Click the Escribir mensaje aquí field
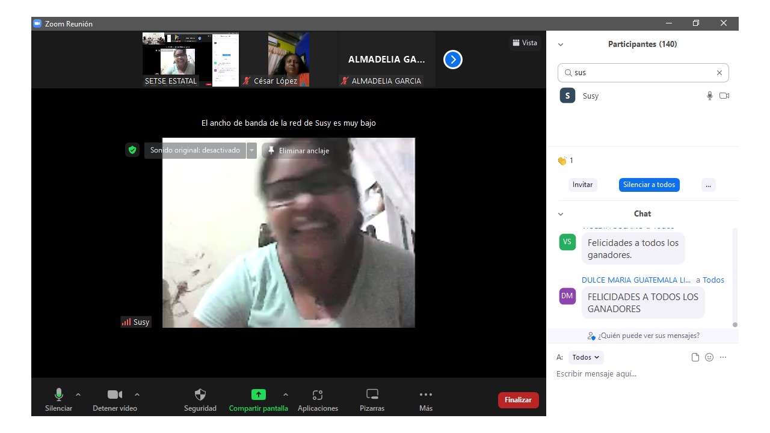 pos(643,374)
